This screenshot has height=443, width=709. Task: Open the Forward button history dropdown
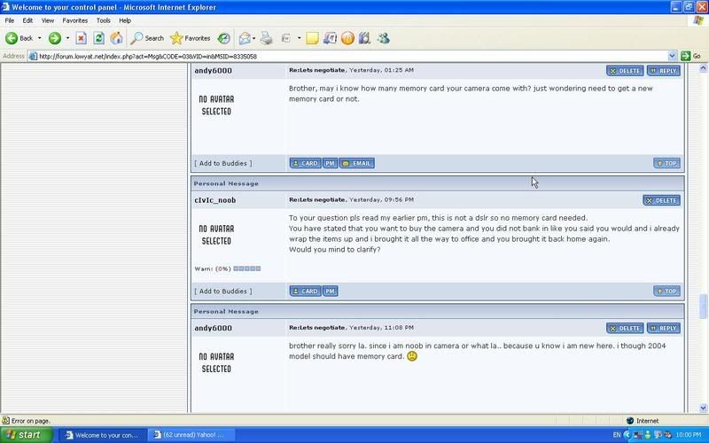67,38
